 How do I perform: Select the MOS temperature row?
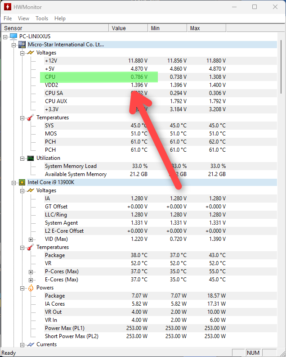coord(161,134)
